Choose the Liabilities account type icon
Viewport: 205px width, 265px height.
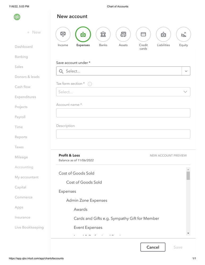tap(163, 34)
